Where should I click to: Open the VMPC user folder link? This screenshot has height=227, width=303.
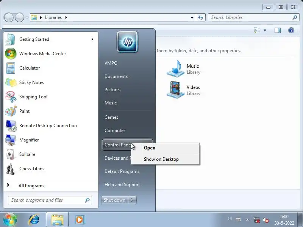(x=111, y=63)
